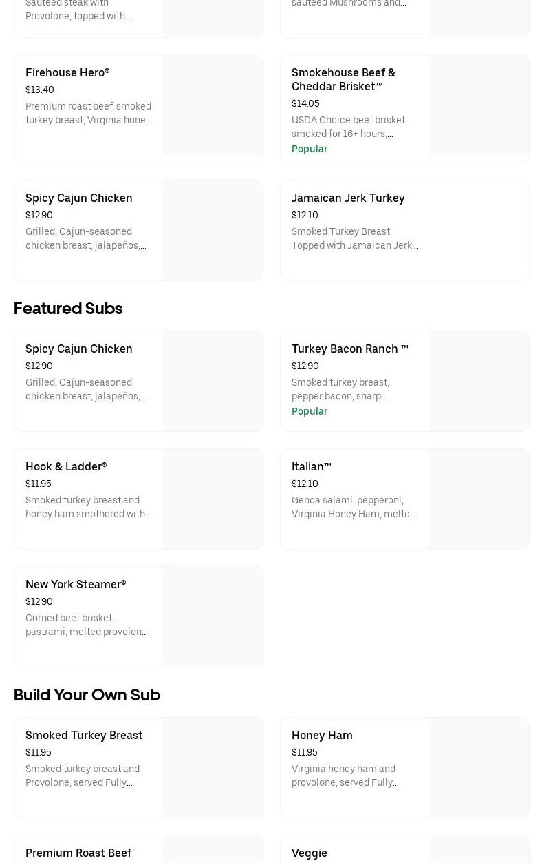Screen dimensions: 553x863
Task: Open the Jamaican Jerk Turkey item
Action: click(x=348, y=198)
